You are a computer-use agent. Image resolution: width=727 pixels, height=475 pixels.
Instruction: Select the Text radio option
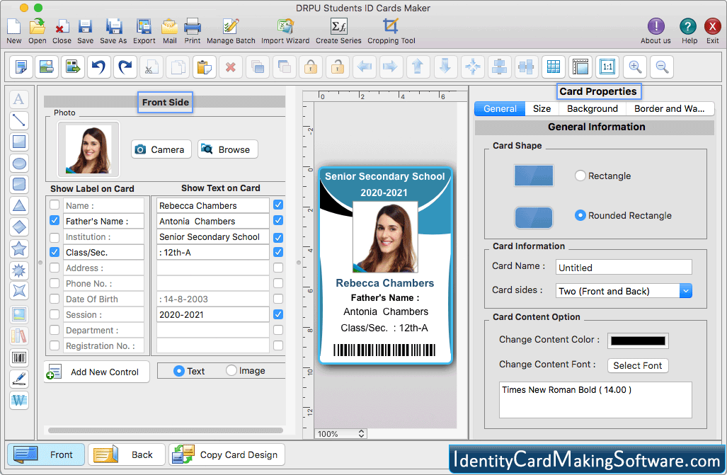(178, 371)
